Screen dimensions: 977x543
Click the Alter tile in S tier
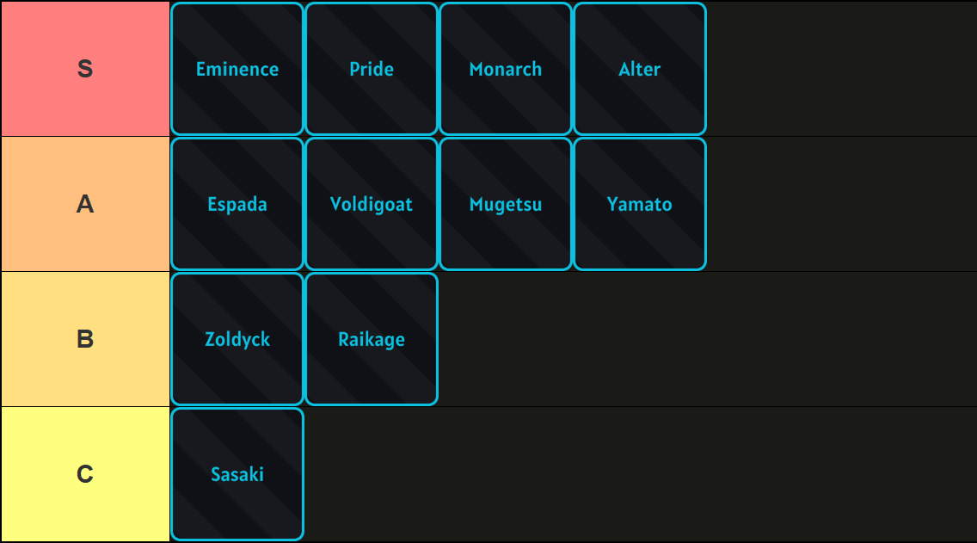(x=640, y=69)
